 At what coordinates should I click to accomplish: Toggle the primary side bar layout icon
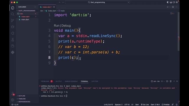coord(168,2)
